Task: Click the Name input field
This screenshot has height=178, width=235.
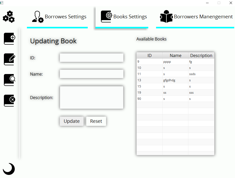Action: [x=92, y=74]
